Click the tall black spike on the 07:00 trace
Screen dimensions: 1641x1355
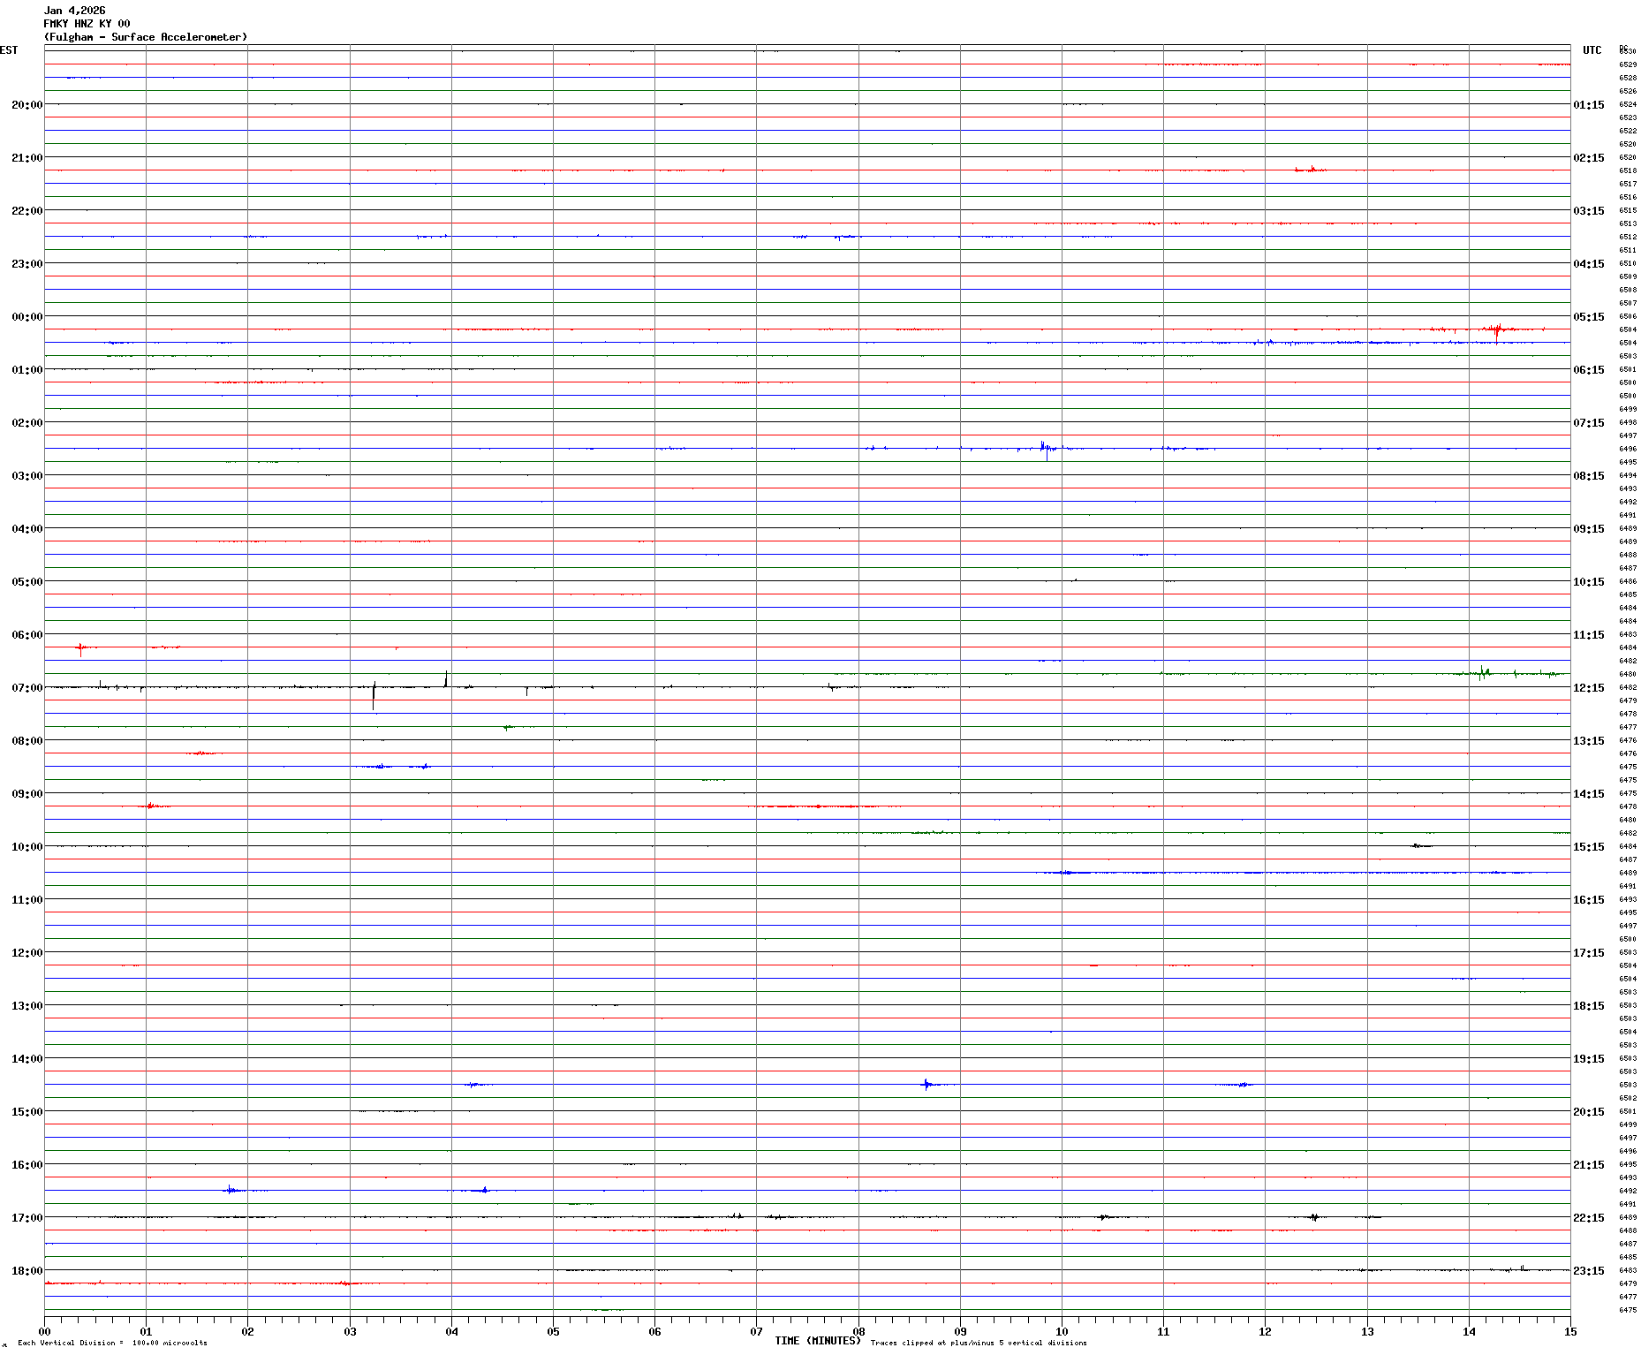pos(374,694)
